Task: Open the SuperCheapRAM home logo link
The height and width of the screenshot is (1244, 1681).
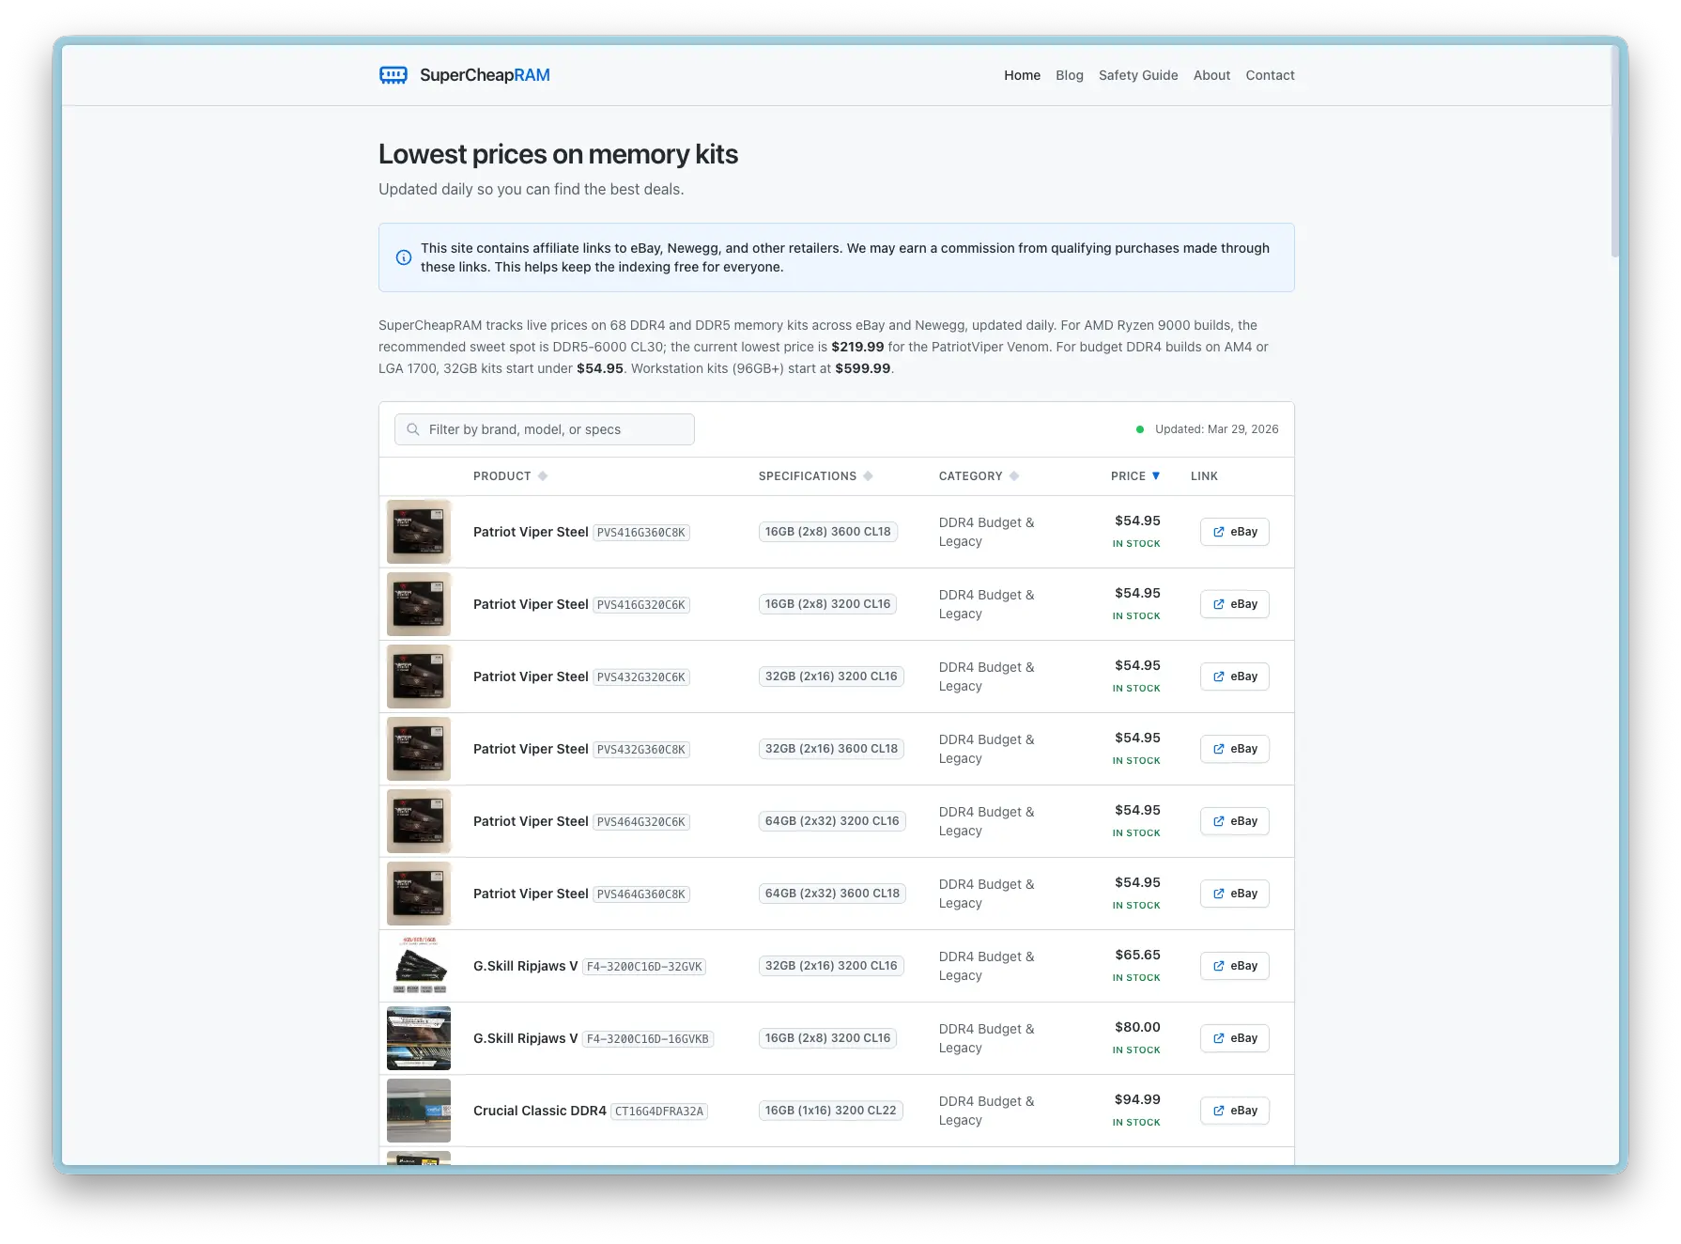Action: [465, 75]
